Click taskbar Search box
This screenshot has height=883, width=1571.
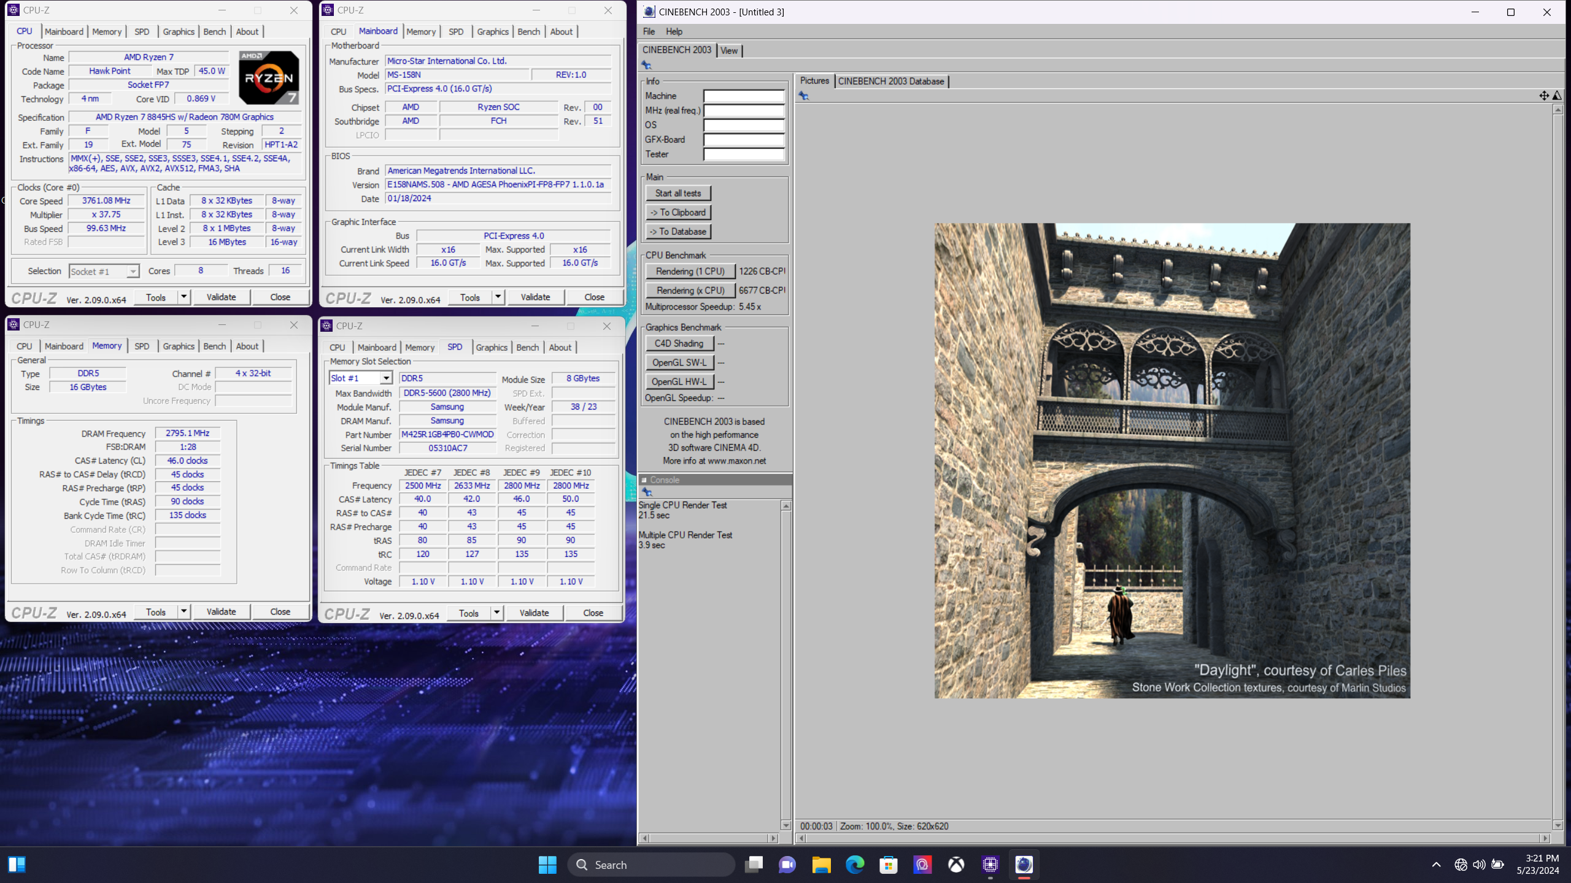click(652, 865)
